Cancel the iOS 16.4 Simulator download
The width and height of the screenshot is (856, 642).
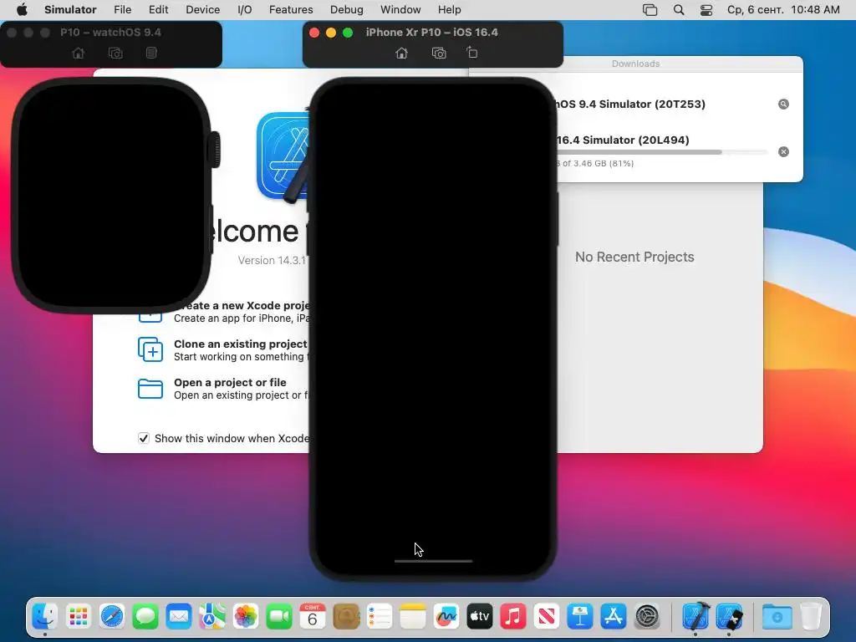[x=783, y=152]
